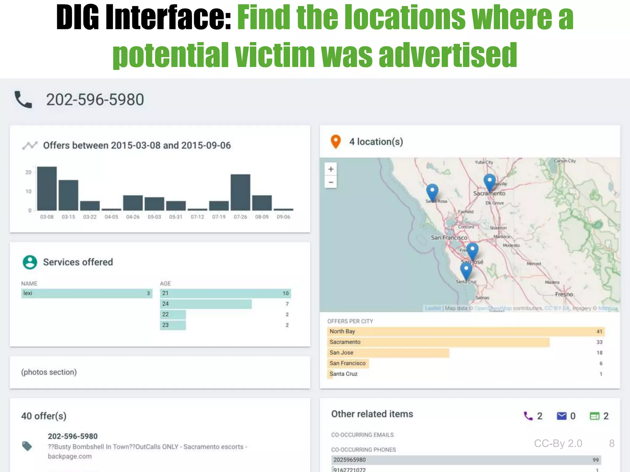Click the map zoom in plus button

(331, 169)
